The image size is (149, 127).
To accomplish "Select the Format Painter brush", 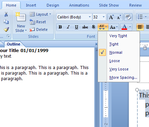I will click(x=6, y=29).
